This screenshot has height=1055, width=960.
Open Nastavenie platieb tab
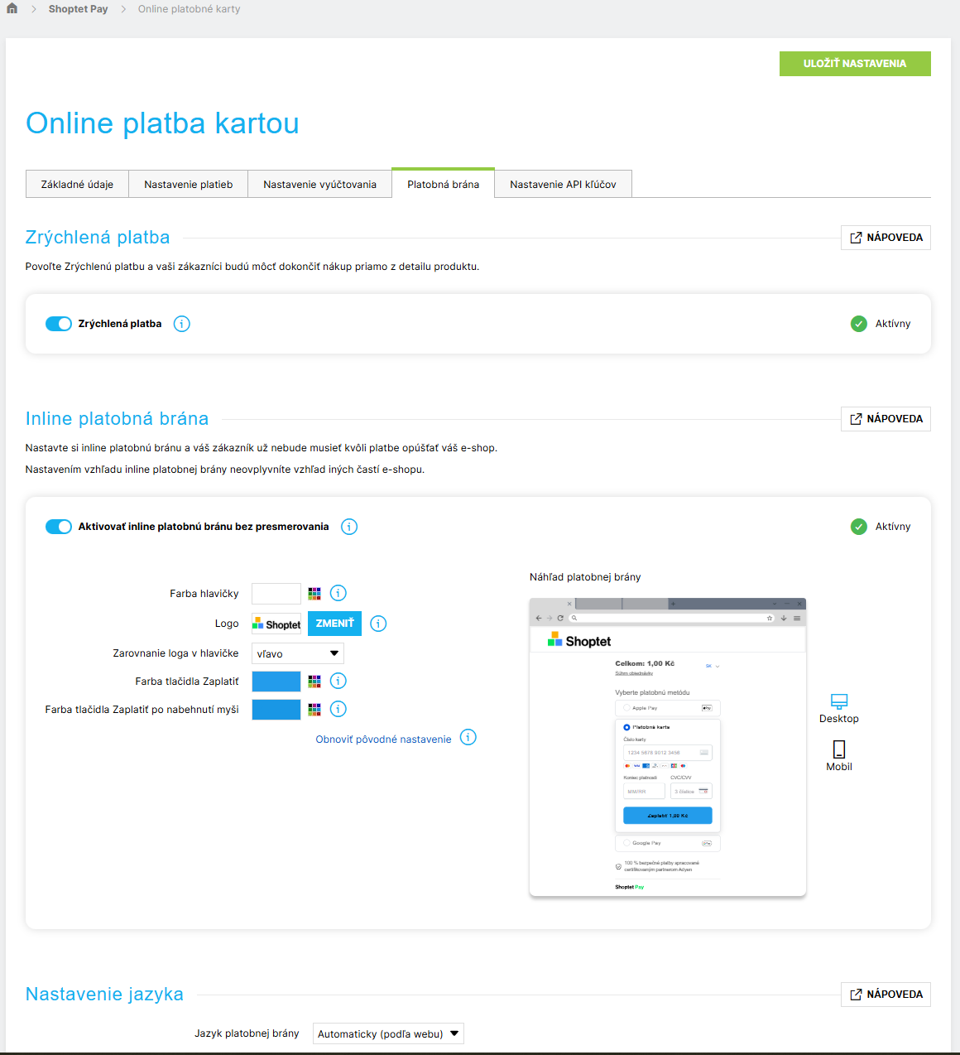[189, 184]
